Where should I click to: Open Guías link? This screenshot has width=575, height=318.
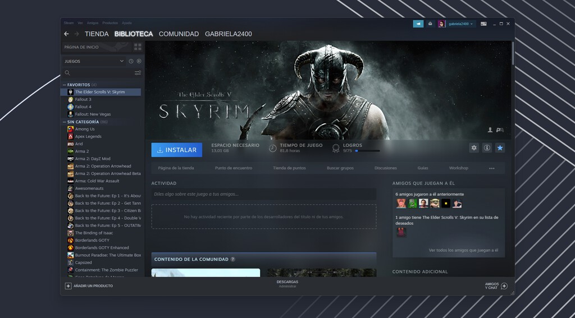pyautogui.click(x=422, y=168)
